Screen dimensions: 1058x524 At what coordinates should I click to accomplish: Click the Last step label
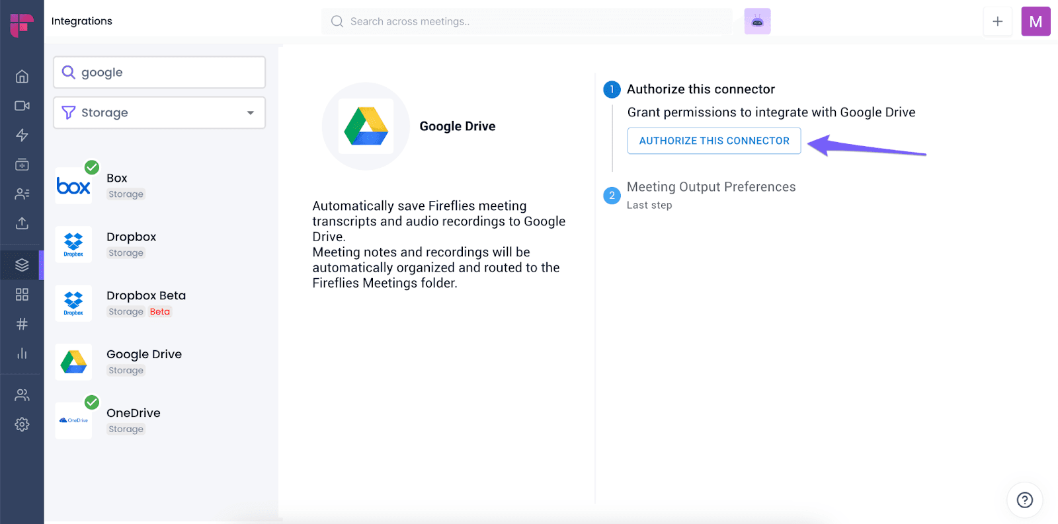(649, 206)
